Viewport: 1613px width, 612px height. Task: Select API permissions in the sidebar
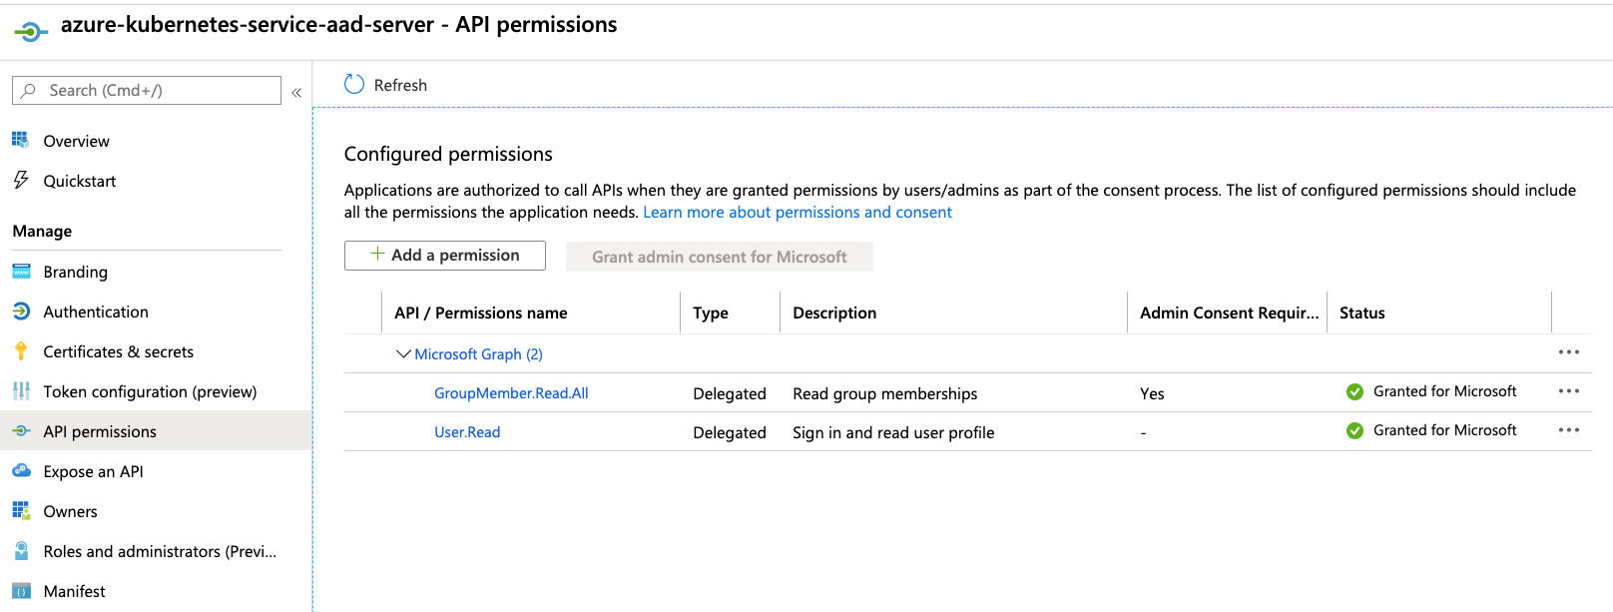156,430
